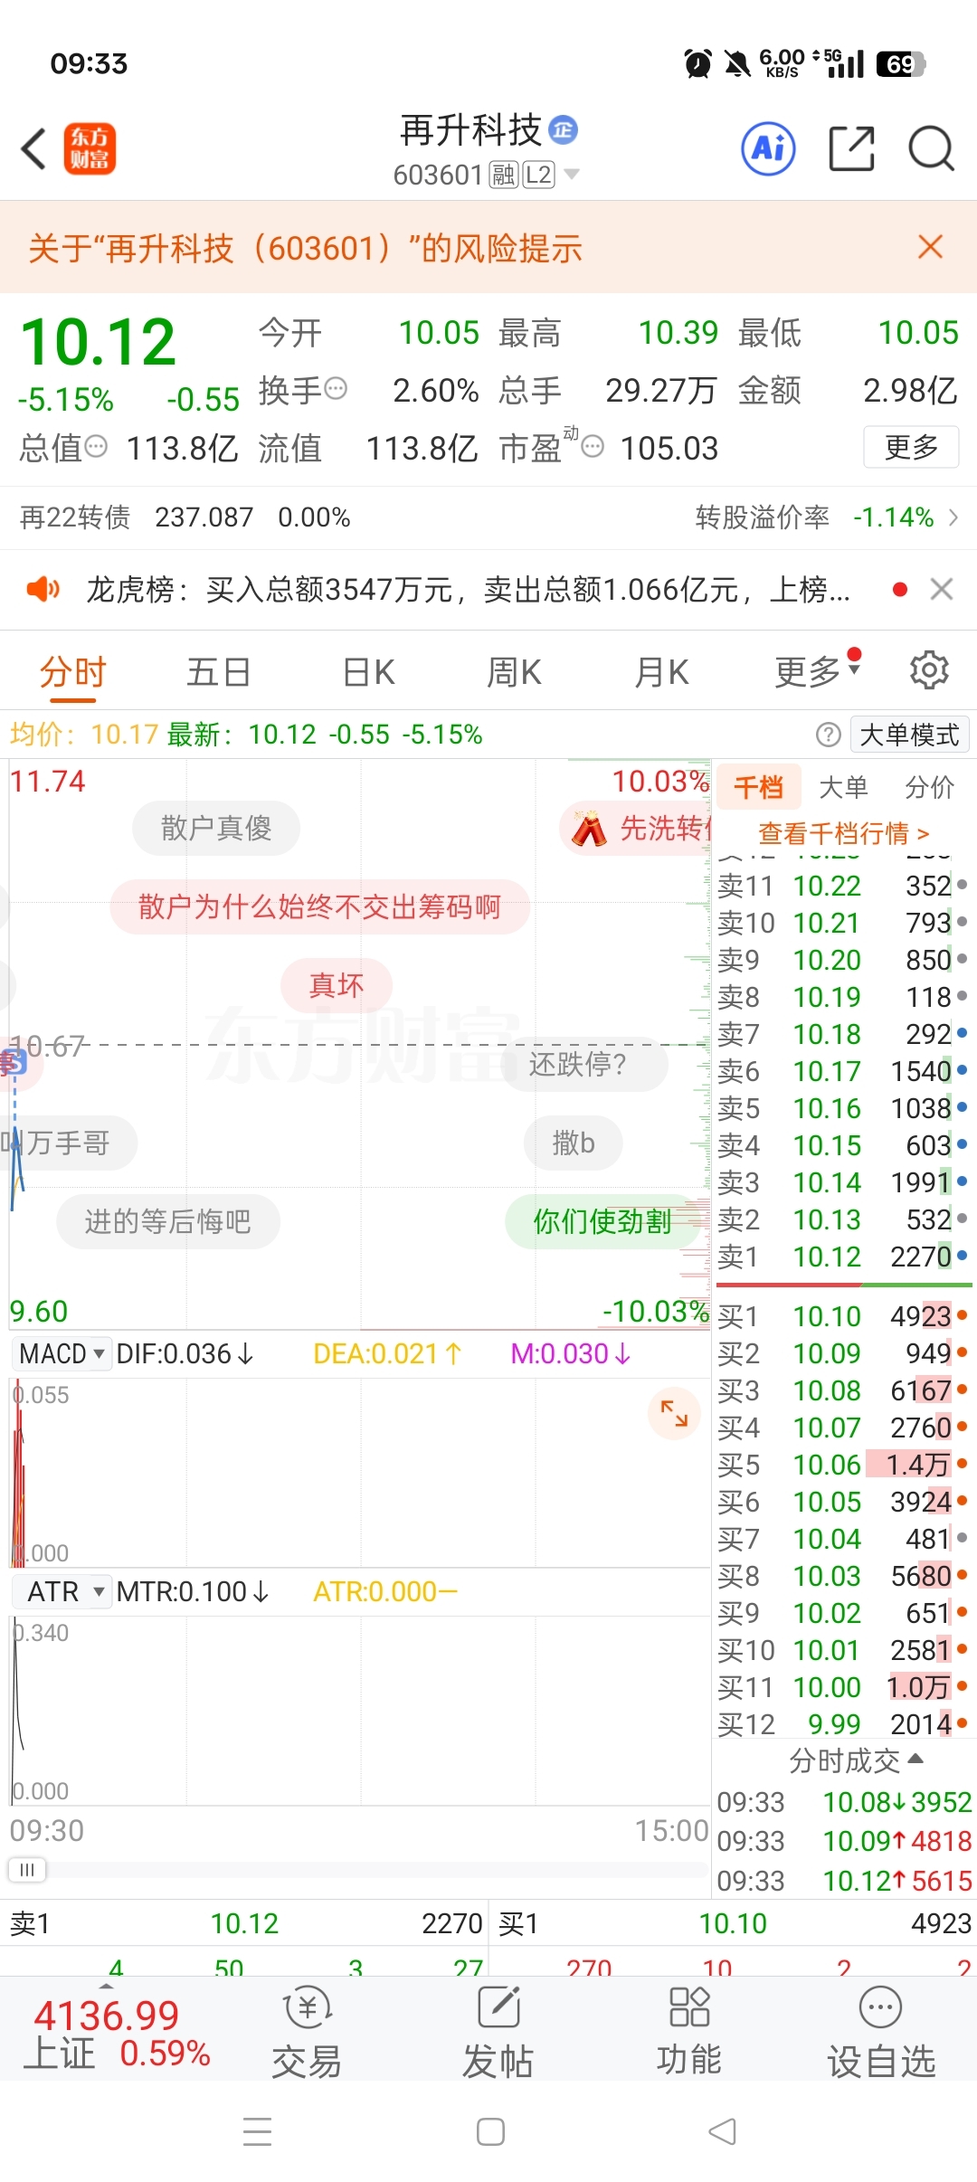The width and height of the screenshot is (977, 2182).
Task: Select the 千档 order book tab
Action: (x=759, y=787)
